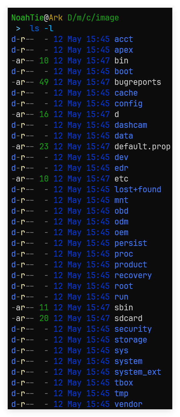Select the apex directory entry

[x=124, y=50]
